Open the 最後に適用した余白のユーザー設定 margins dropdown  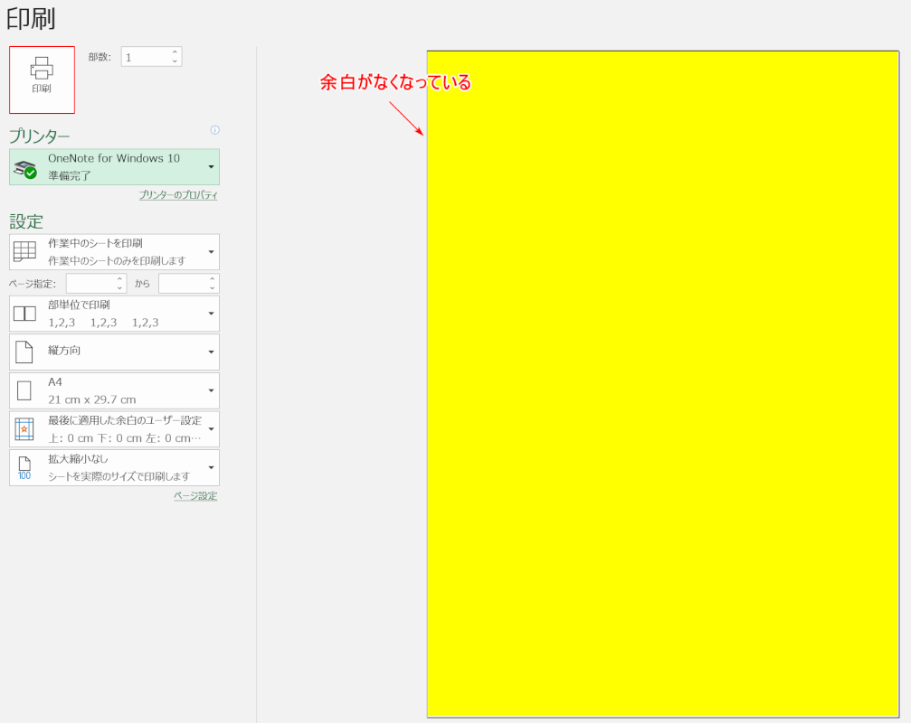coord(115,429)
